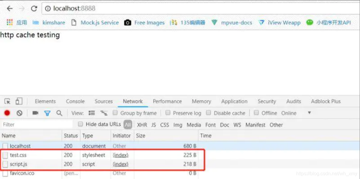This screenshot has height=179, width=360.
Task: Sort by the Name column header
Action: 31,136
